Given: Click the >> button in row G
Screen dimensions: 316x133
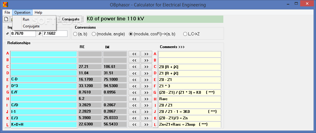Looking at the screenshot, I should click(x=146, y=93).
